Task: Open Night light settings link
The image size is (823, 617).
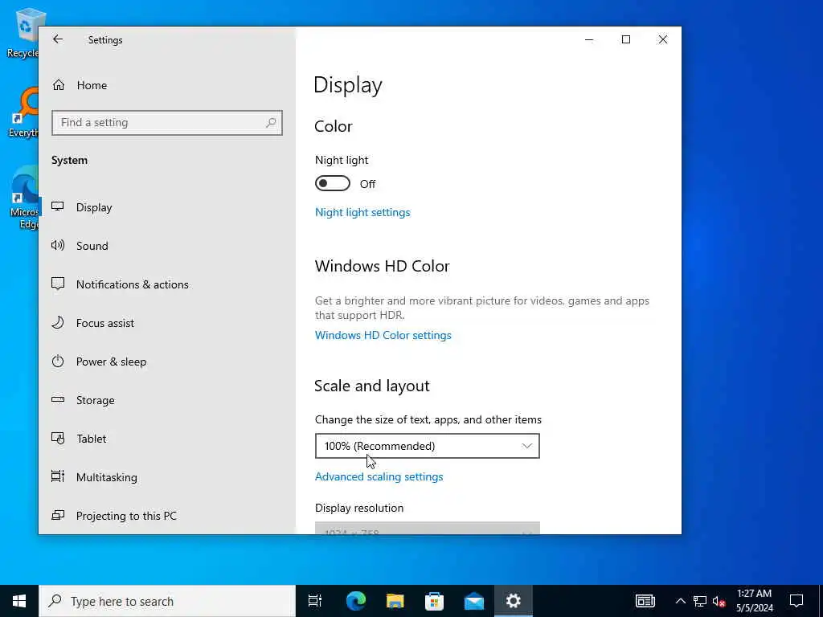Action: (362, 212)
